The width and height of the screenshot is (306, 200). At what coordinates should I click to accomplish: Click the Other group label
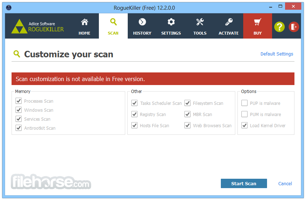tap(136, 92)
